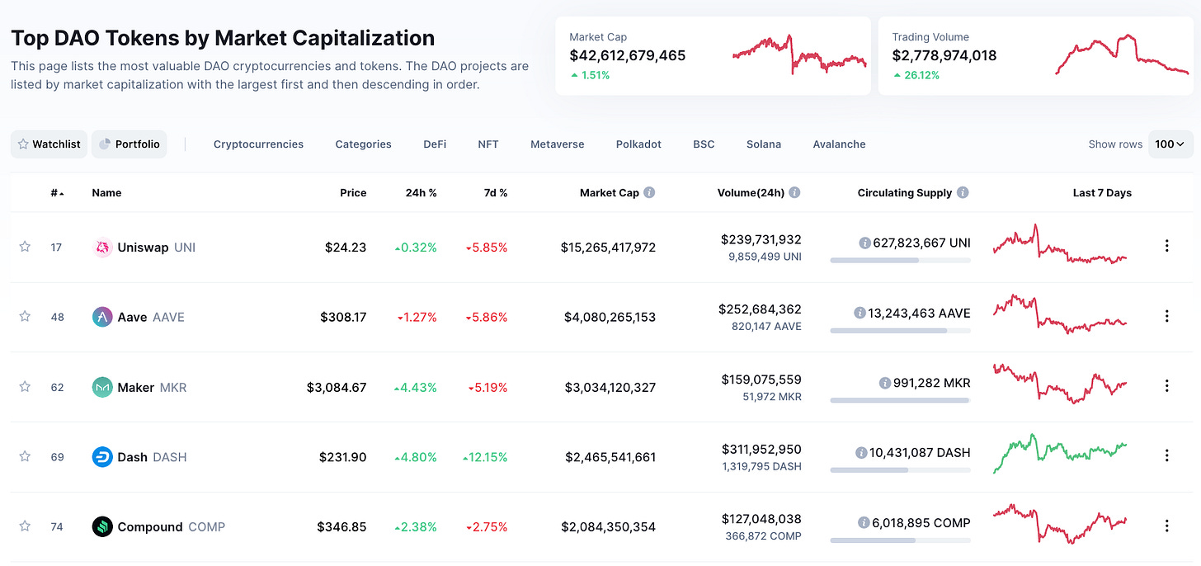The image size is (1201, 566).
Task: Open the three-dot menu for Compound
Action: (x=1166, y=526)
